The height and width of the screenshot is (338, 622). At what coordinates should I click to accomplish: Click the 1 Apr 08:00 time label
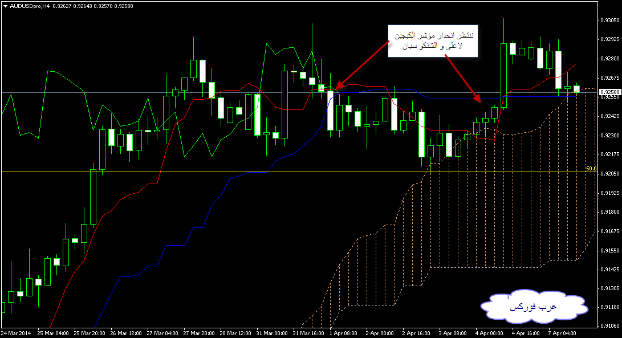(344, 333)
